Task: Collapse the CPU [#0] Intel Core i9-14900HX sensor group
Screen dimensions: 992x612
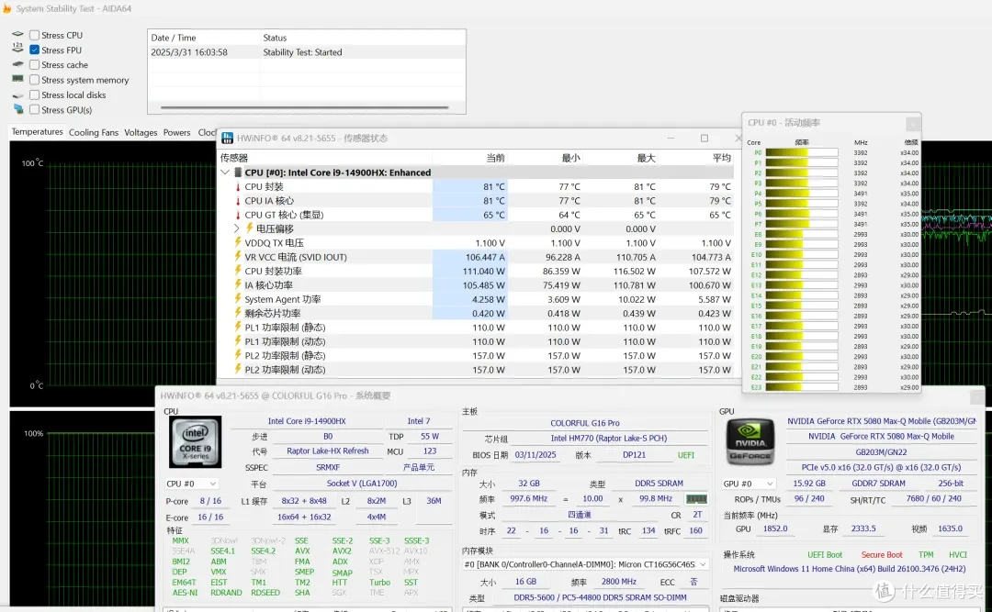Action: pyautogui.click(x=225, y=172)
